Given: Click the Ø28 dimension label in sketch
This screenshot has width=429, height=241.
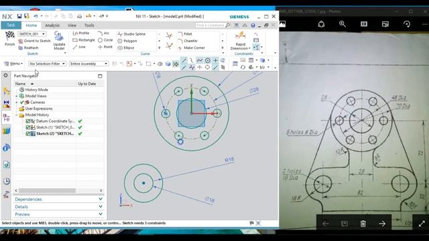Looking at the screenshot, I should pos(254,90).
